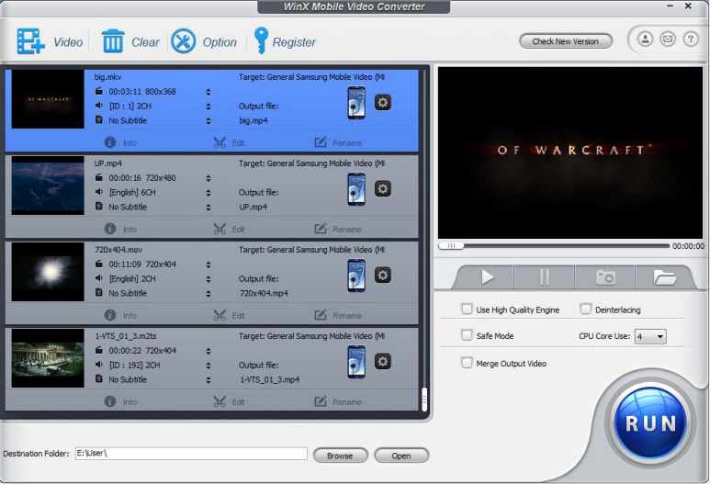This screenshot has height=484, width=710.
Task: Change audio track selector for UP.mp4
Action: coord(208,193)
